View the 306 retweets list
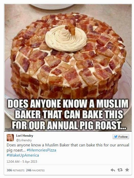 [16, 170]
